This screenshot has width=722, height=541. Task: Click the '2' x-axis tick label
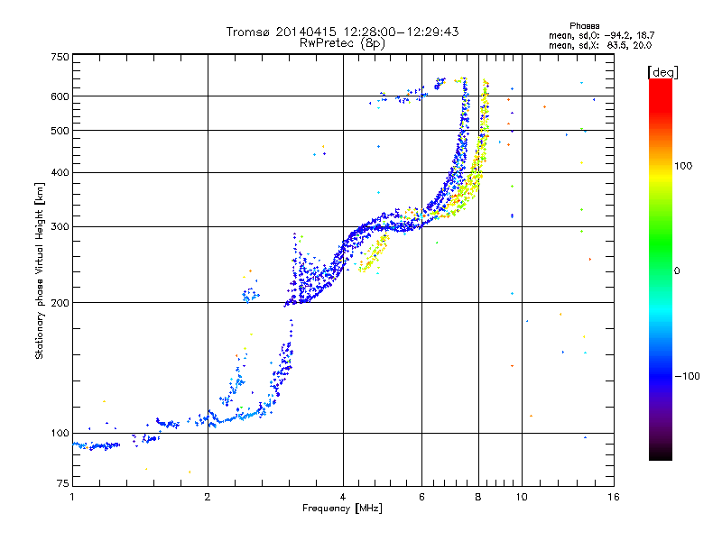coord(208,497)
